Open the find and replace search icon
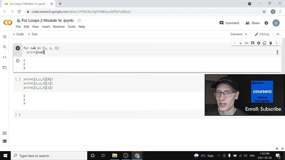This screenshot has width=285, height=160. click(4, 47)
